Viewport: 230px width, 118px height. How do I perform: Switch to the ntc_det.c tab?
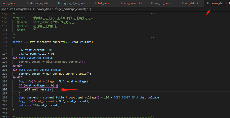191,3
